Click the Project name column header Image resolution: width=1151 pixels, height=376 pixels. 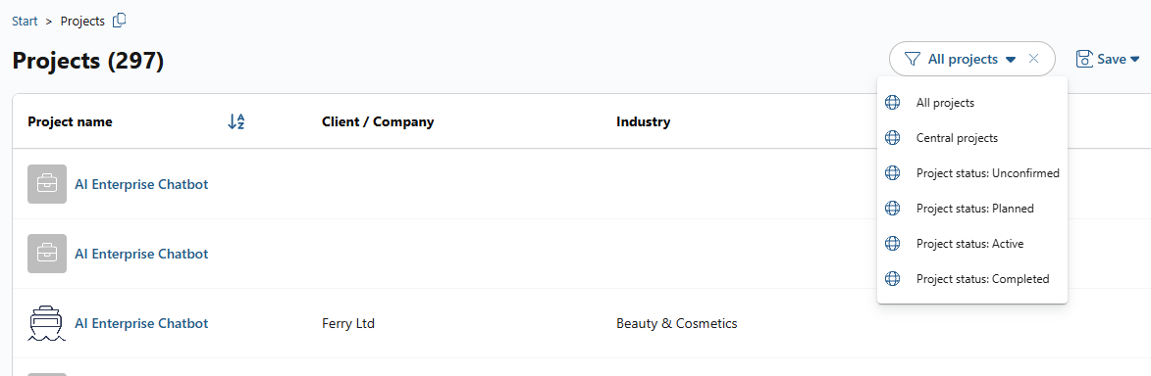71,121
